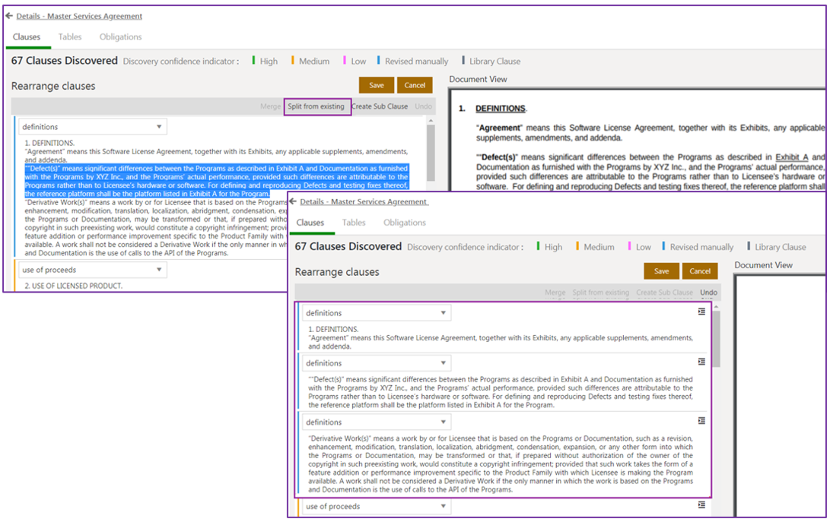830x522 pixels.
Task: Open the definitions dropdown in the background window
Action: pyautogui.click(x=92, y=127)
